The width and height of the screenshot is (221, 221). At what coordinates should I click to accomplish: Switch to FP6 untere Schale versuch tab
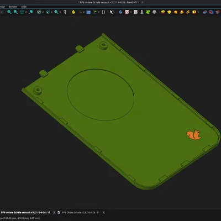point(25,212)
